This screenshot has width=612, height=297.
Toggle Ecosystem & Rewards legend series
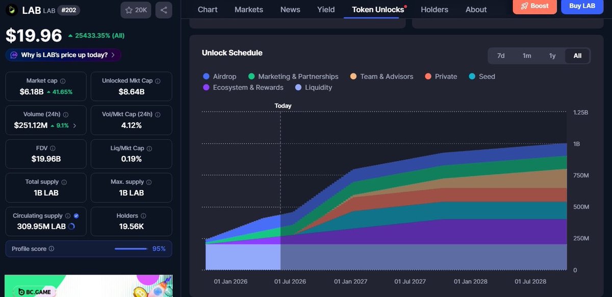point(243,88)
